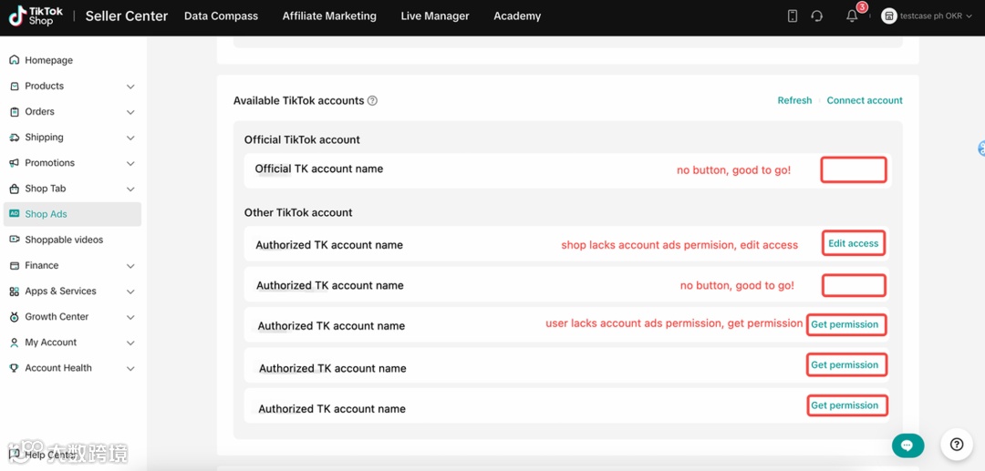Open the Live Manager menu

(435, 16)
